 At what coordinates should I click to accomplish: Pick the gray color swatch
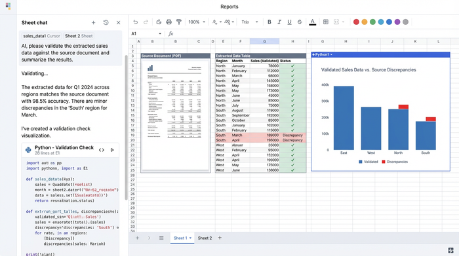(x=405, y=22)
